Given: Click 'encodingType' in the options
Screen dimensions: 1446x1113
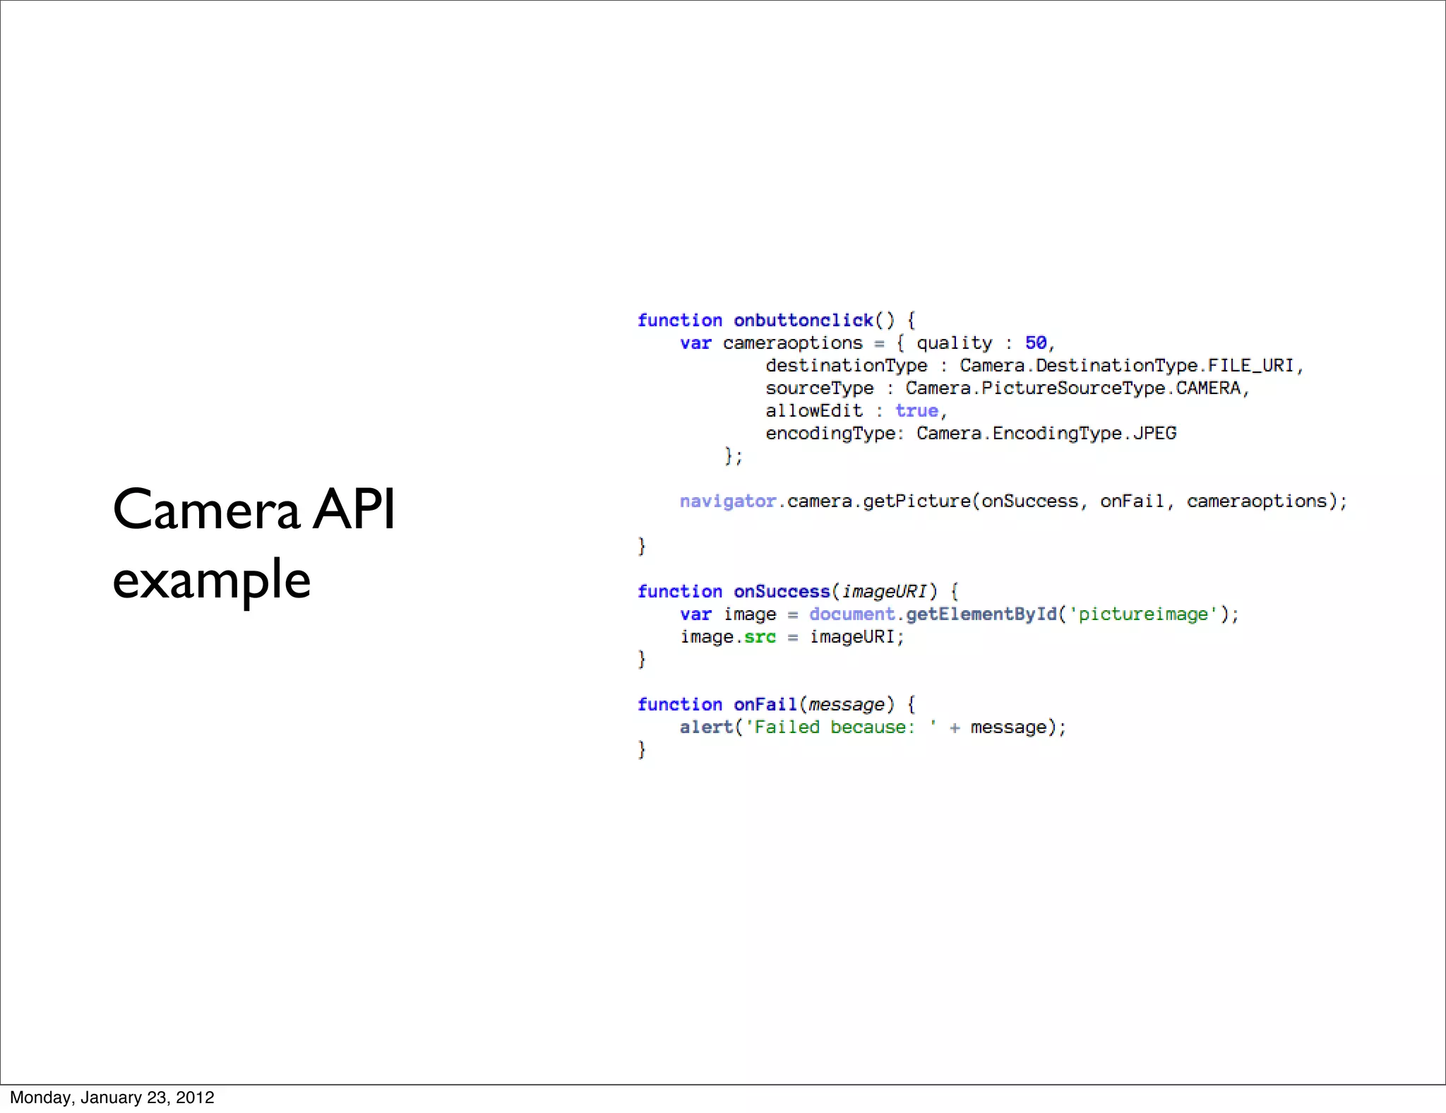Looking at the screenshot, I should 830,434.
